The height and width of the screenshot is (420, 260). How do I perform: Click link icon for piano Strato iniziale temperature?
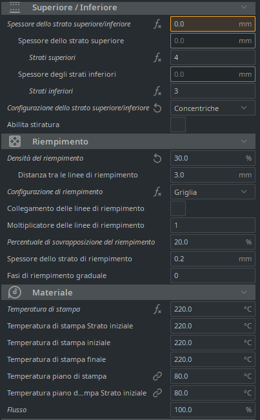[x=157, y=393]
